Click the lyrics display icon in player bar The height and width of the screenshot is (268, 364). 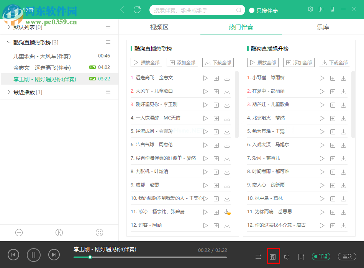pos(273,257)
